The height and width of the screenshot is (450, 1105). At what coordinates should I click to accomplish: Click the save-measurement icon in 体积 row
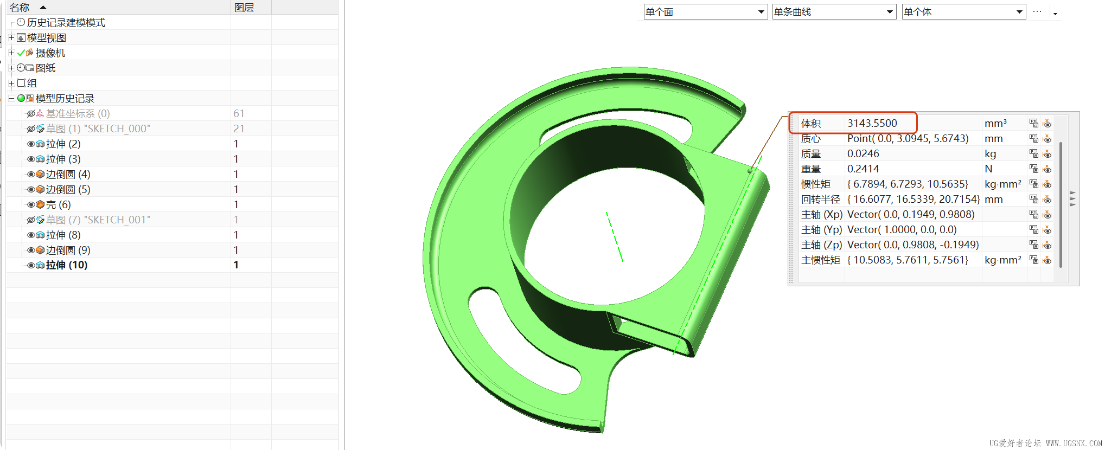tap(1034, 124)
